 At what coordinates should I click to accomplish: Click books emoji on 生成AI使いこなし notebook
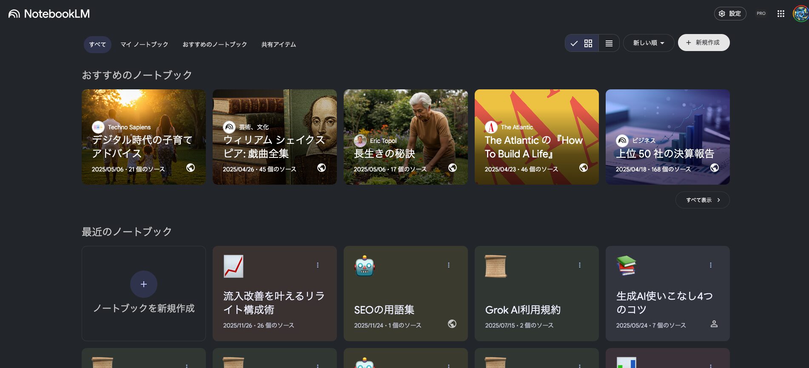tap(627, 265)
